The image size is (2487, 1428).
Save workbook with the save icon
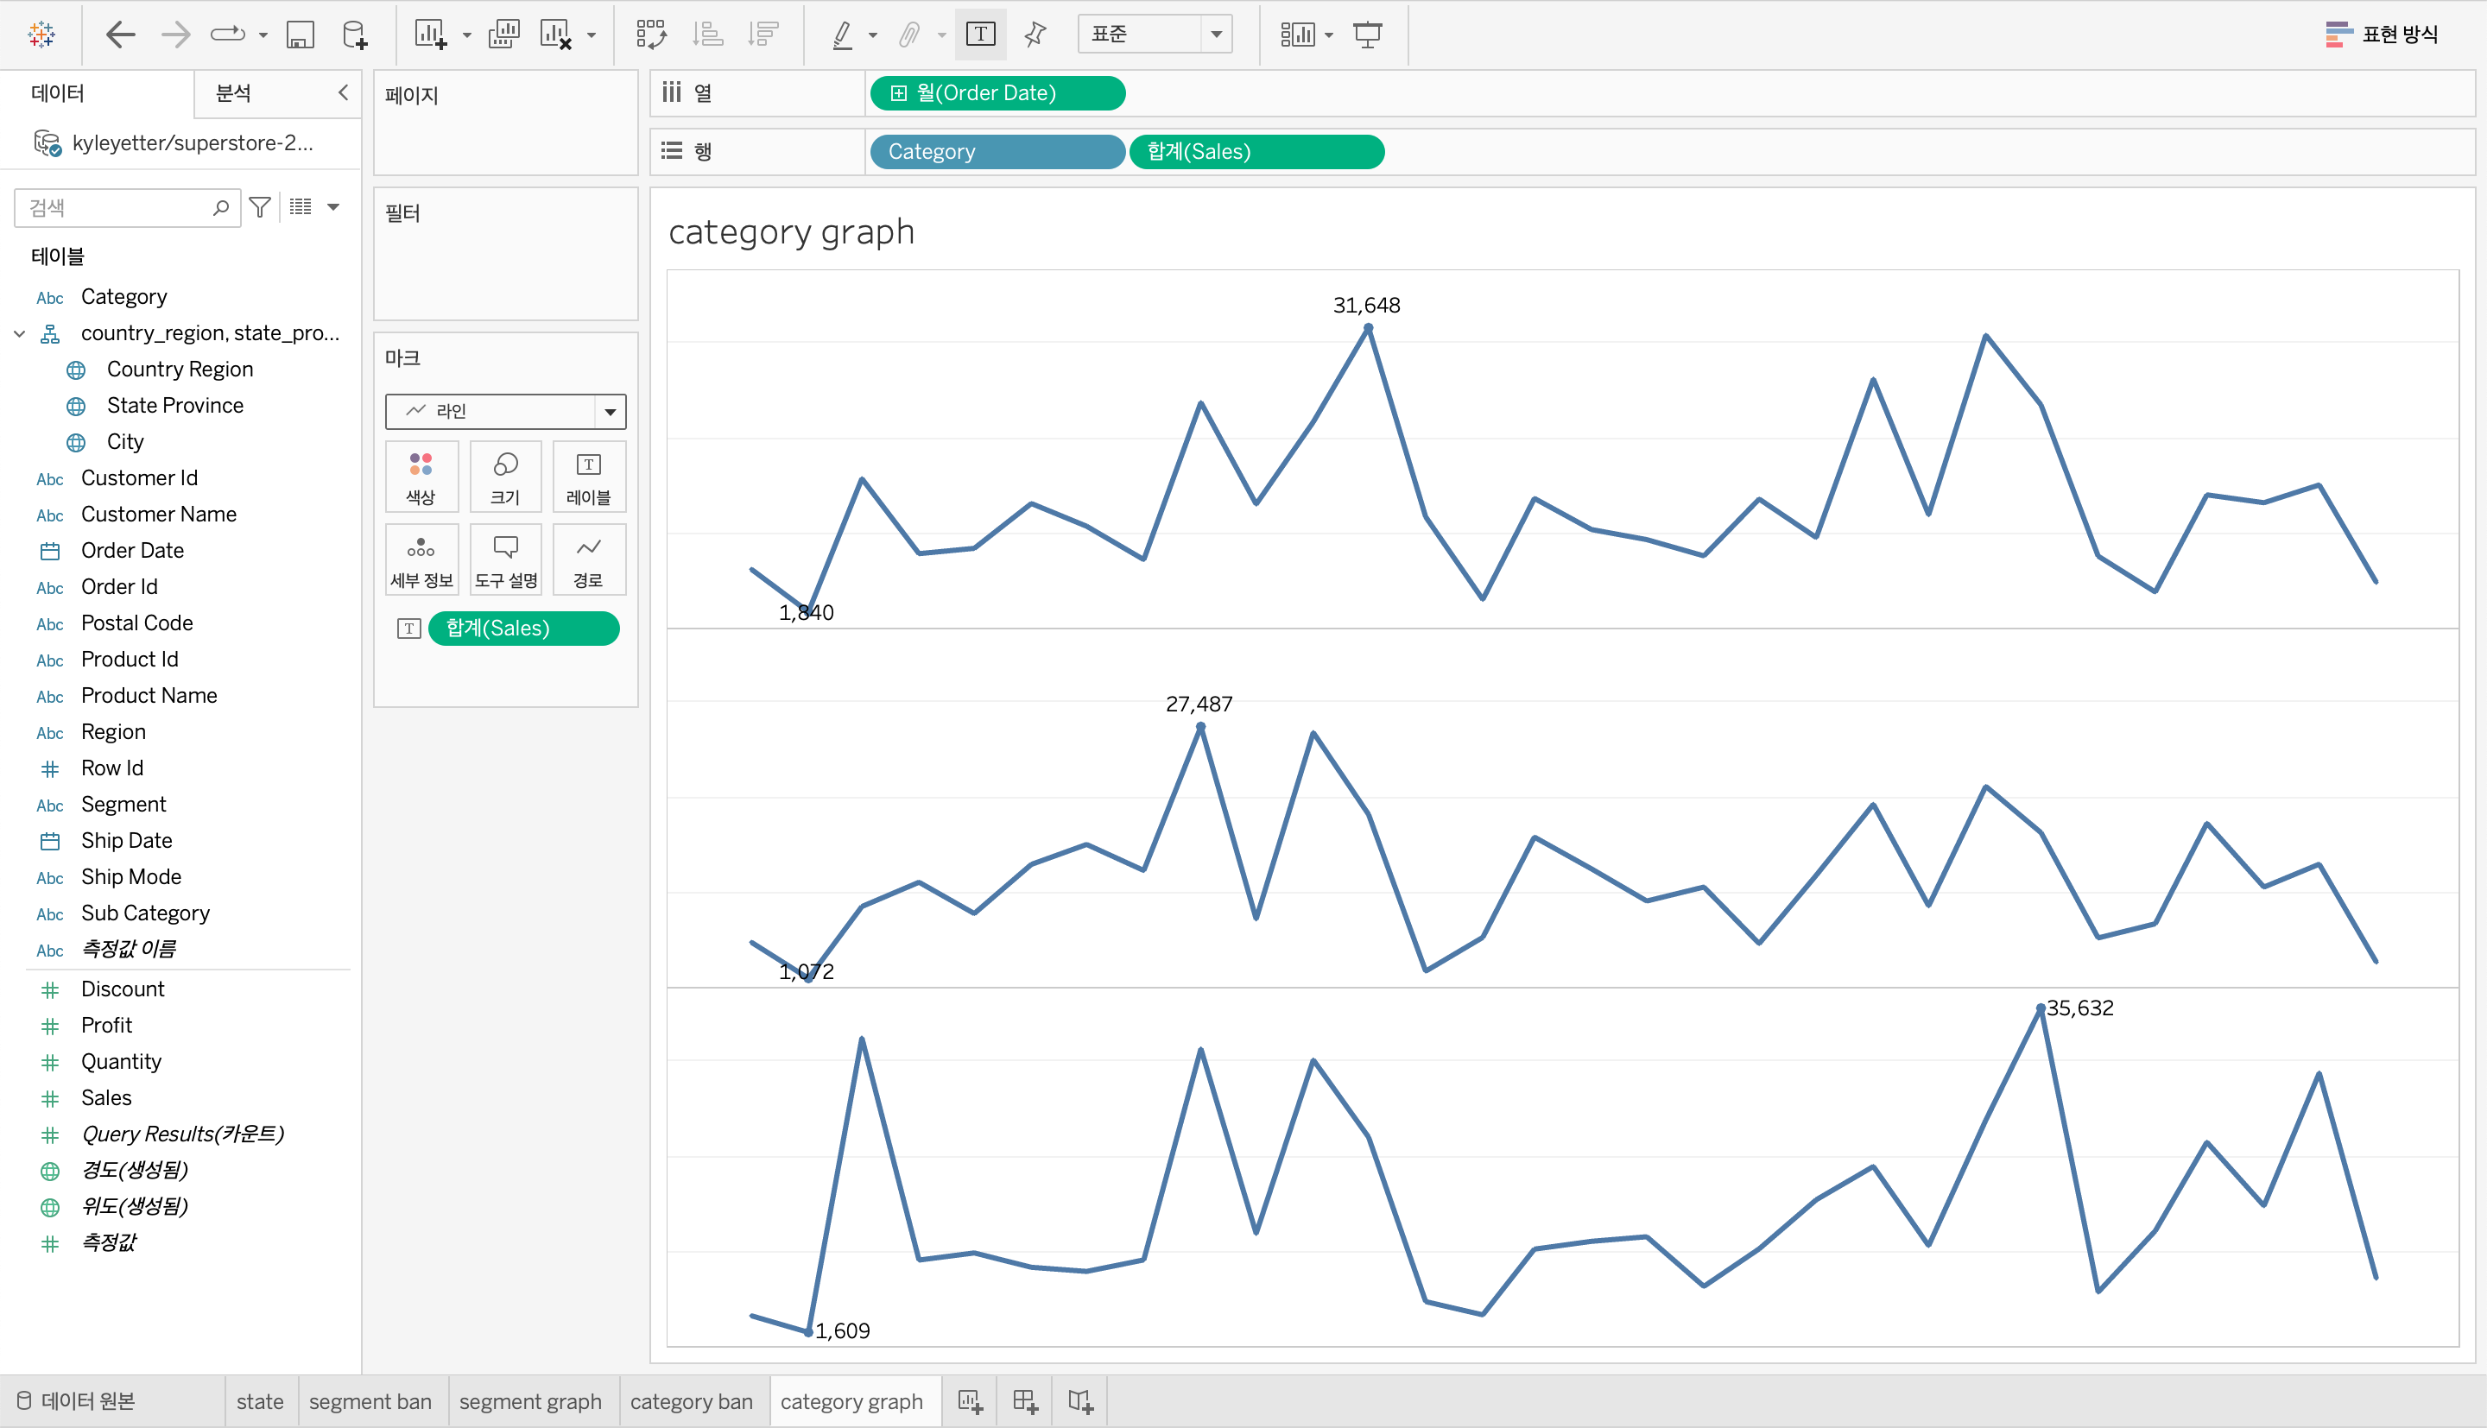tap(301, 35)
